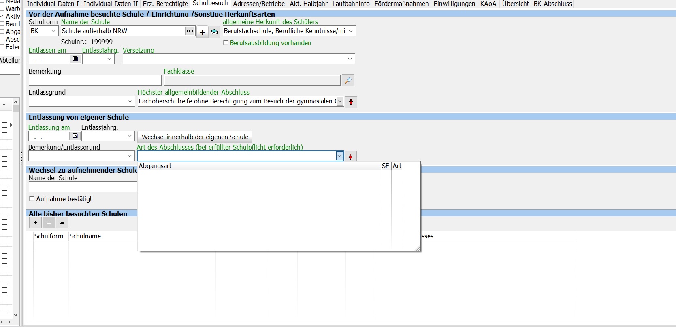Click the Schule außerhalb NRW name field

pyautogui.click(x=123, y=31)
